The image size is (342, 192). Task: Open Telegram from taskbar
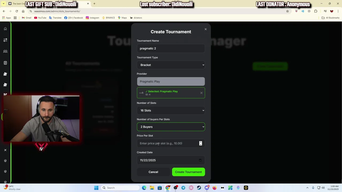(x=183, y=188)
